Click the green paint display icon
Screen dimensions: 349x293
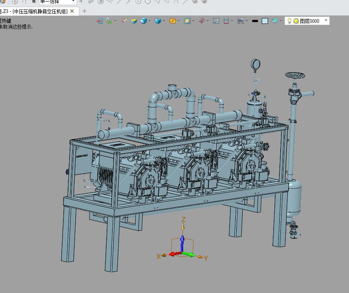pos(109,21)
